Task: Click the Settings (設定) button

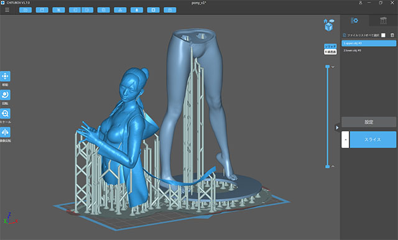Action: click(x=369, y=122)
